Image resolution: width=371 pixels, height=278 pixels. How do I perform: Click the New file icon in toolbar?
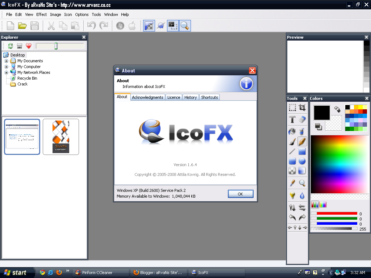pos(11,26)
